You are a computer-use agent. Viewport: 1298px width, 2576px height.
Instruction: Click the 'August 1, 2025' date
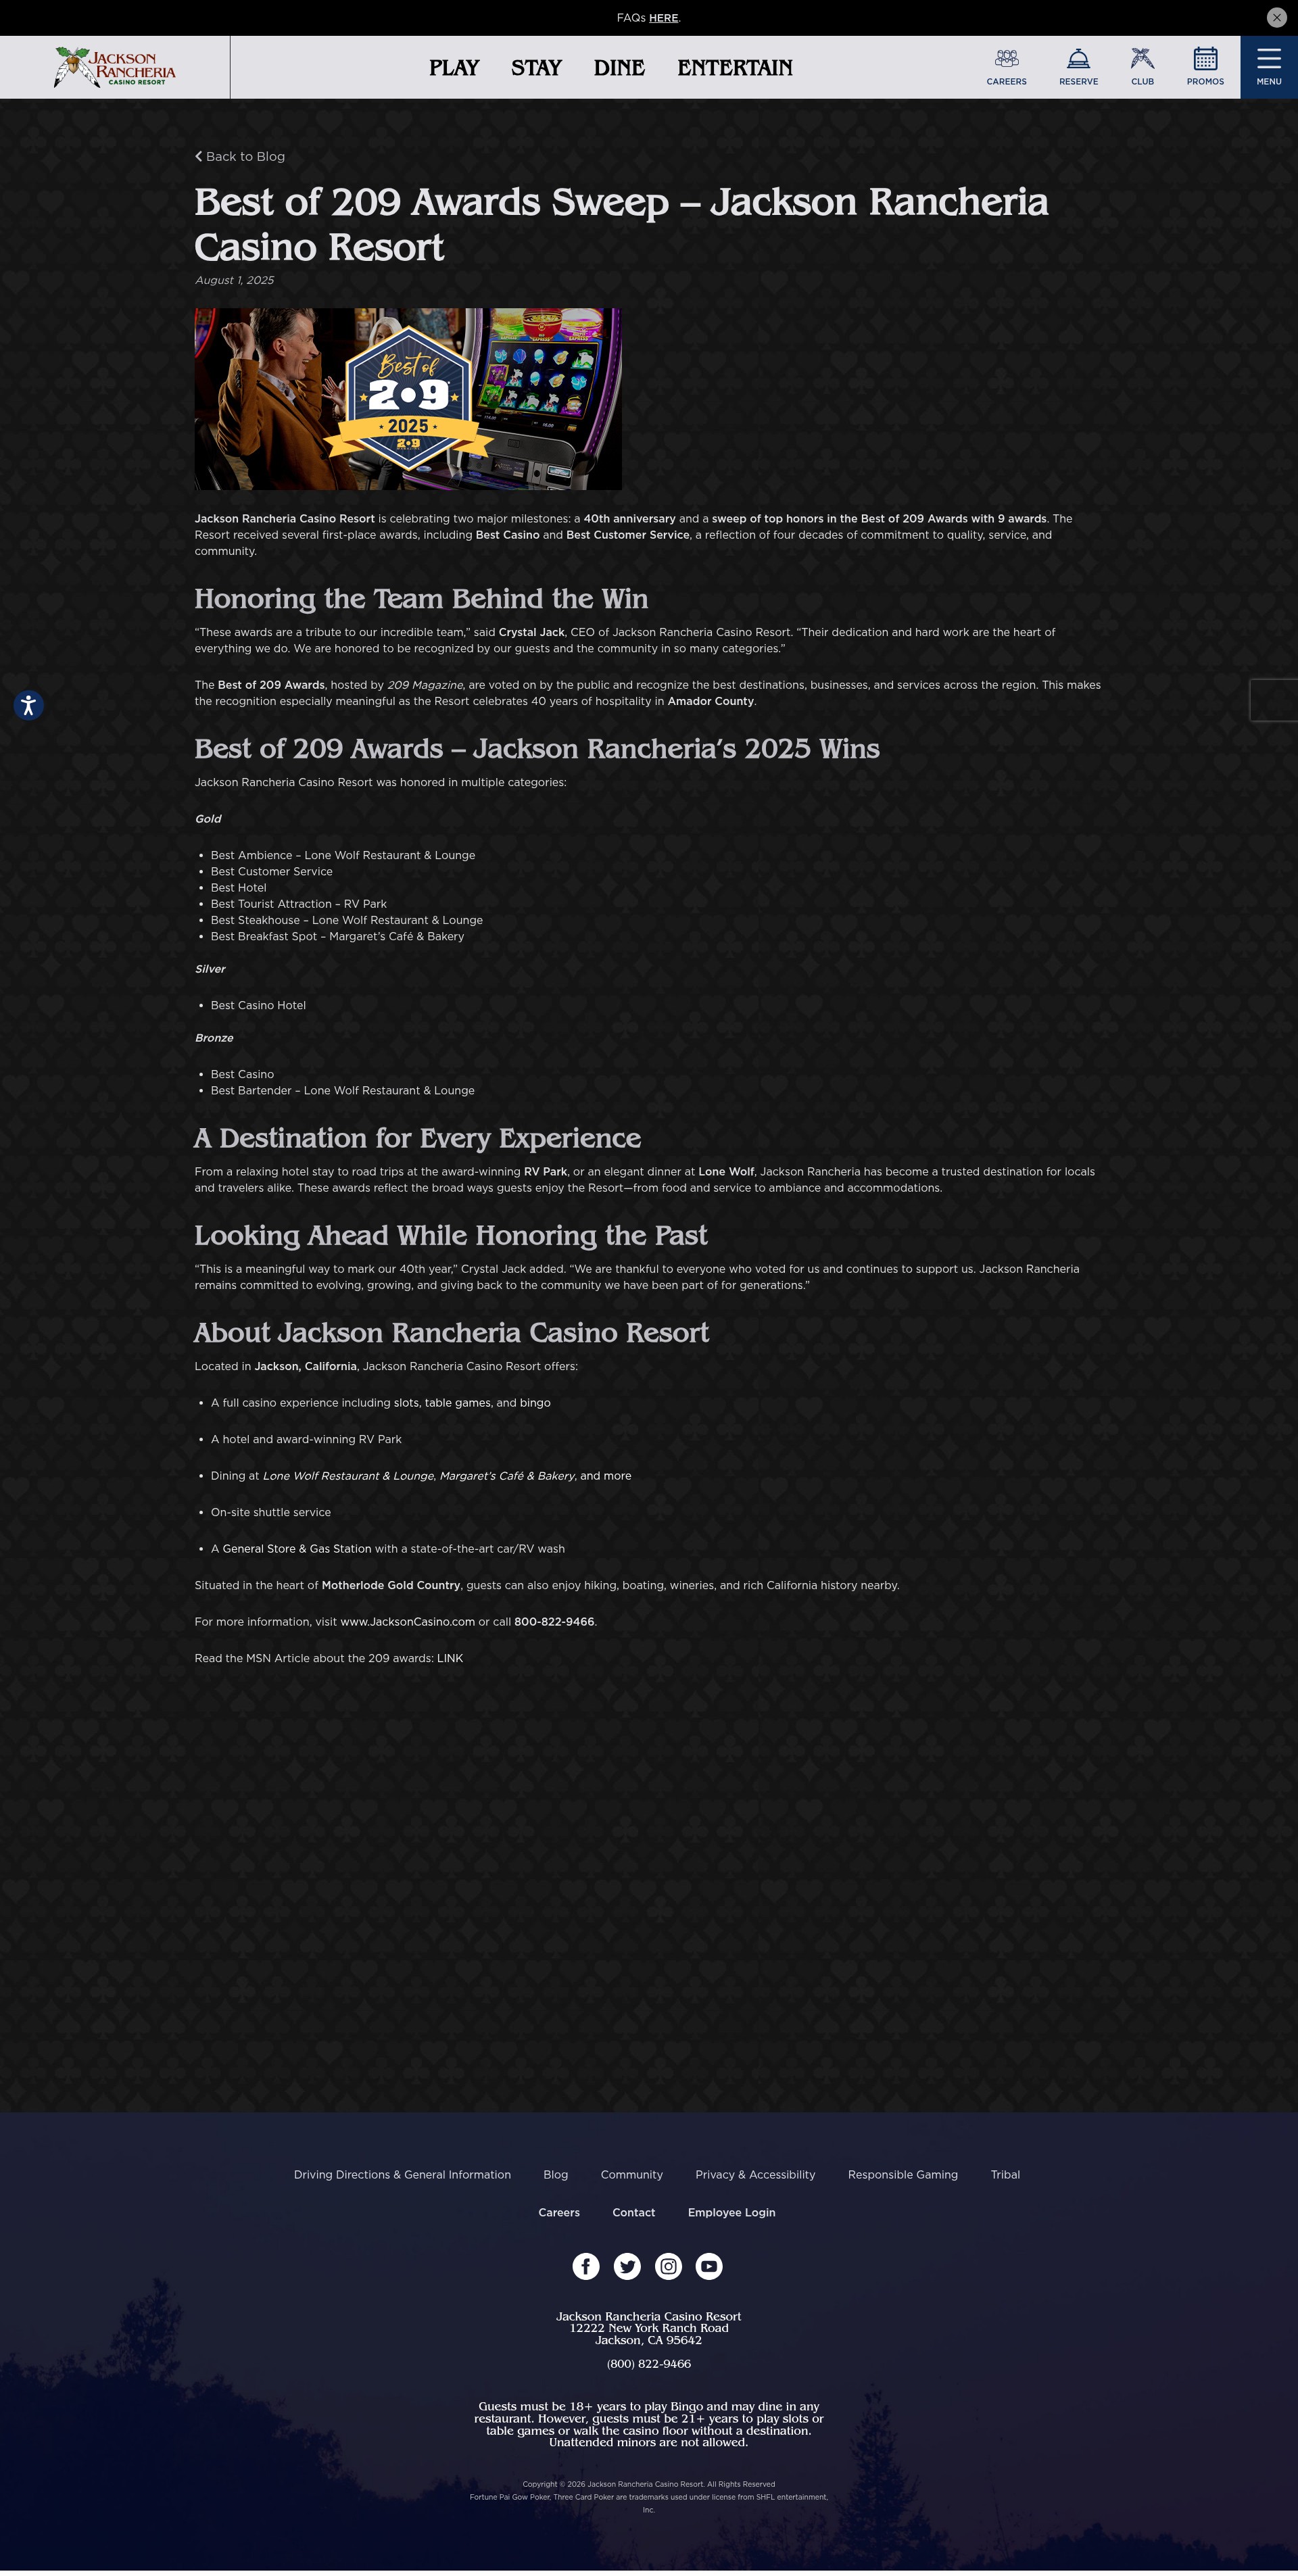click(234, 280)
